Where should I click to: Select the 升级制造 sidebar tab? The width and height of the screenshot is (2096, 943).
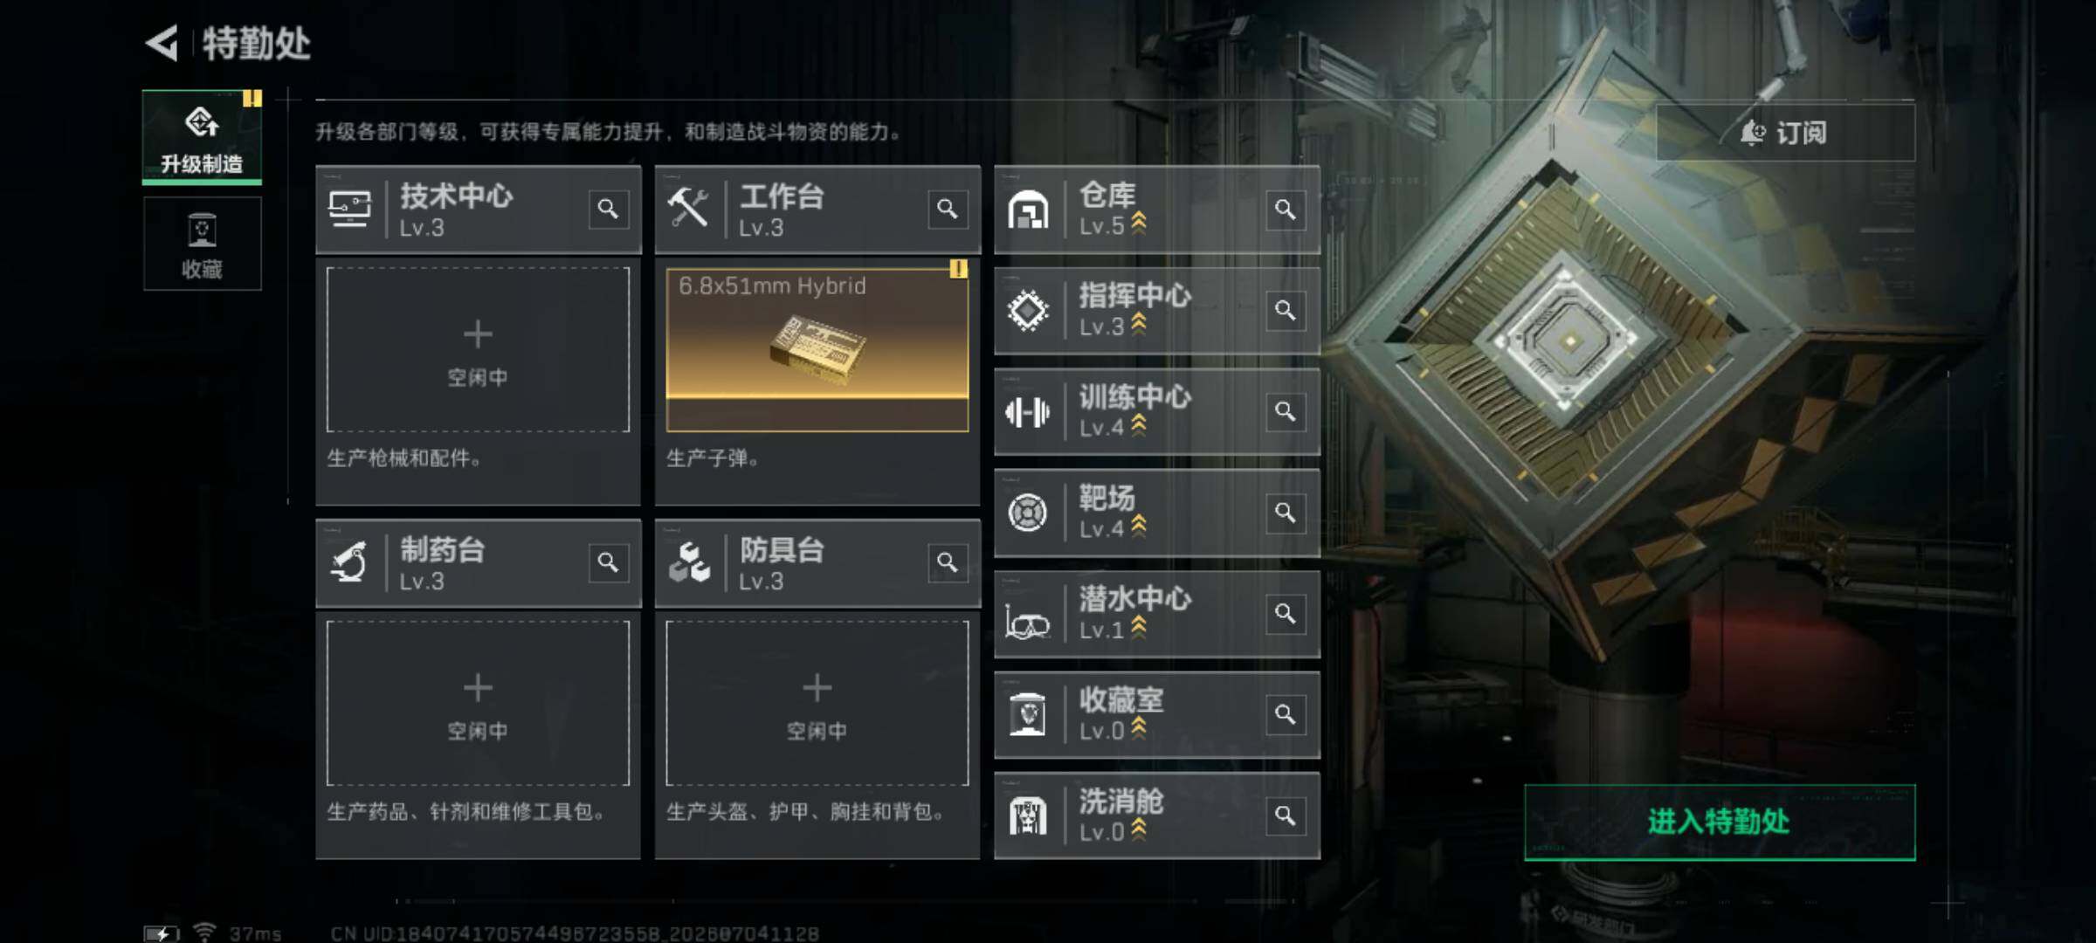pos(202,137)
